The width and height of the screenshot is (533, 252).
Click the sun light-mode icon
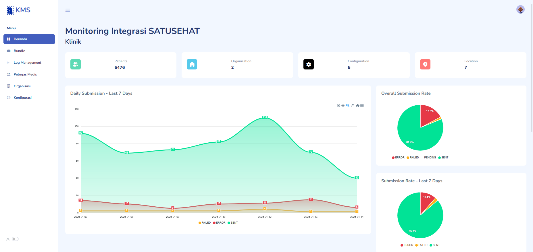(x=8, y=239)
